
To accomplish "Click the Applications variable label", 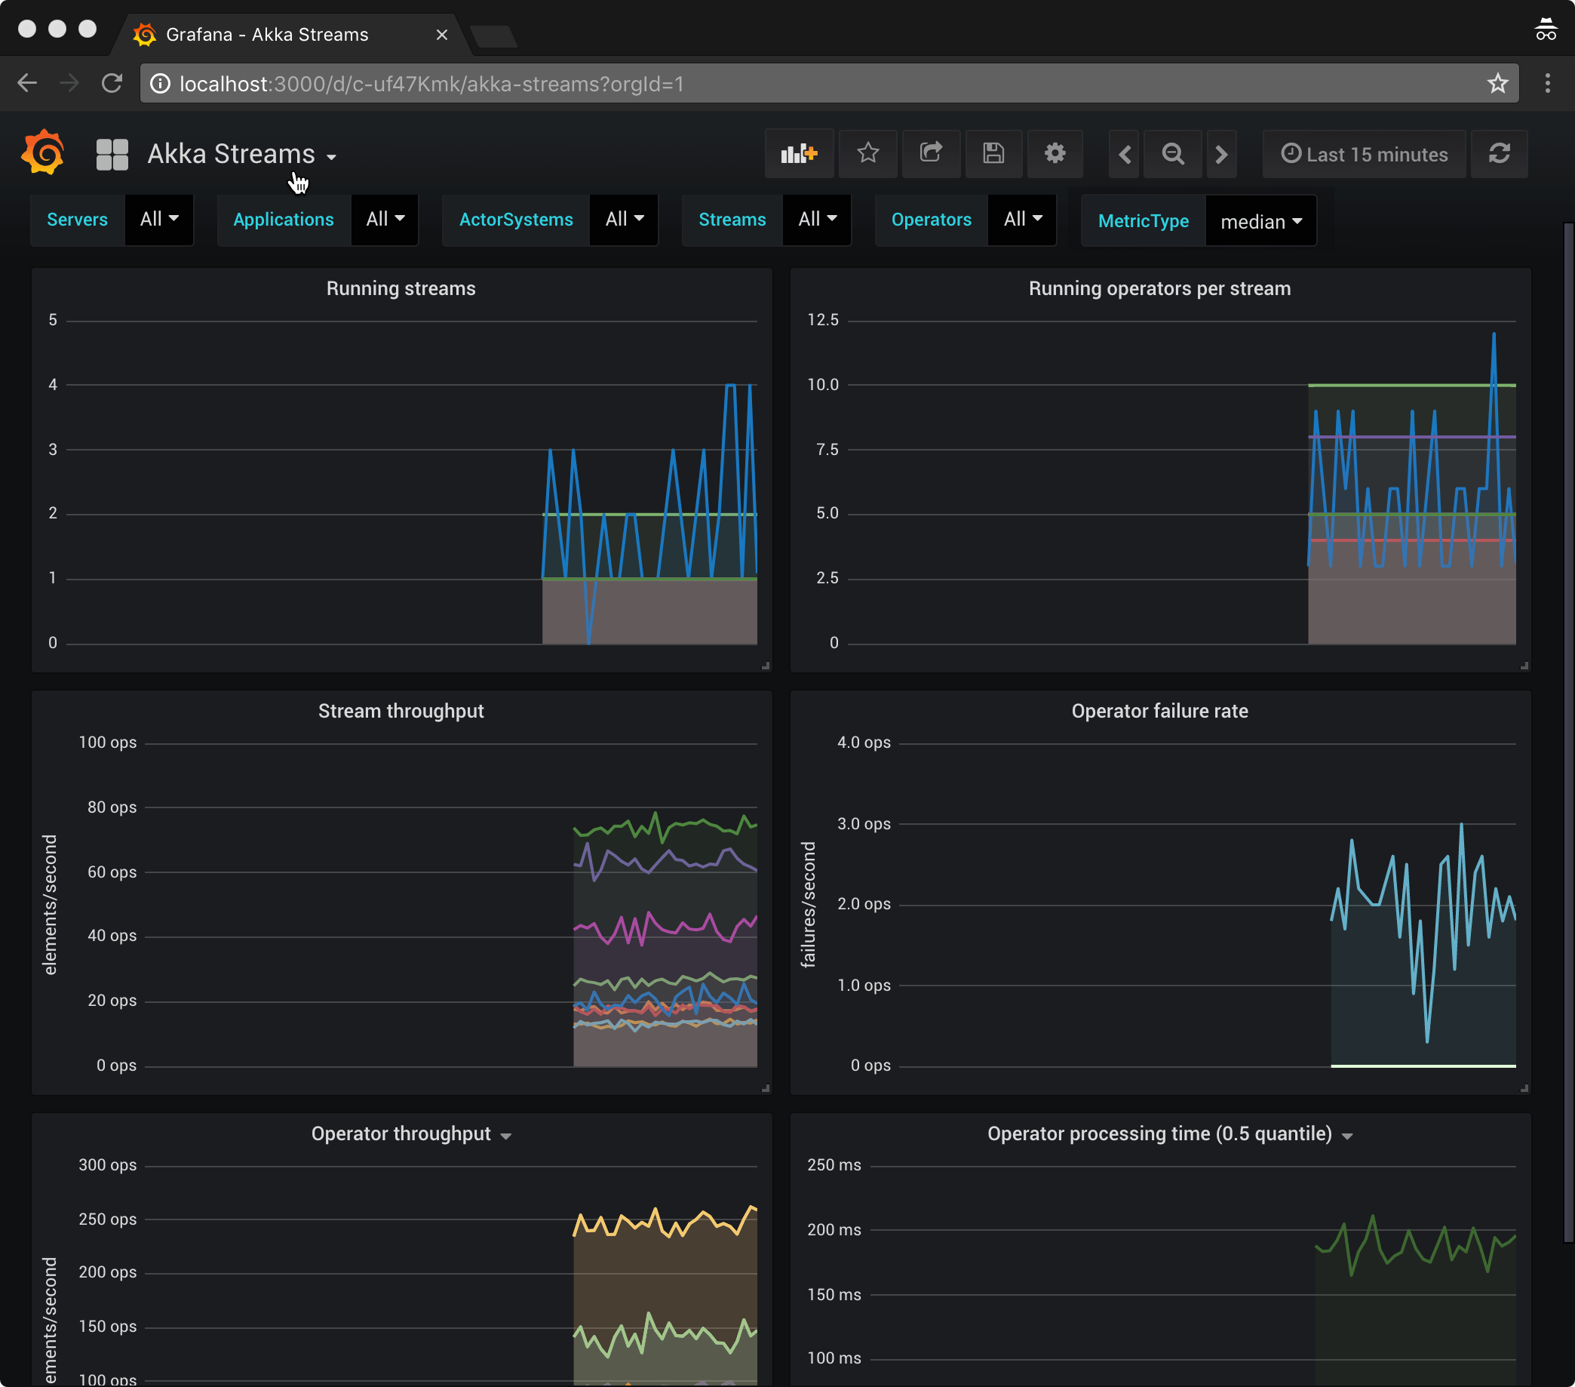I will (284, 220).
